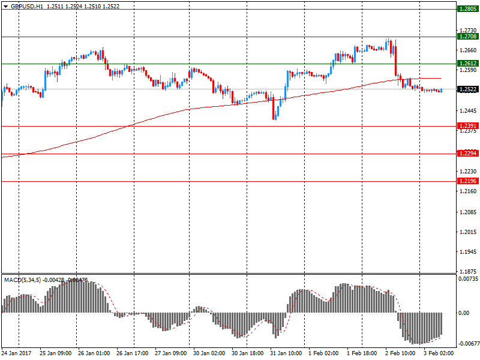The height and width of the screenshot is (360, 480).
Task: Click the 30 Jan 18:00 time label
Action: point(247,353)
